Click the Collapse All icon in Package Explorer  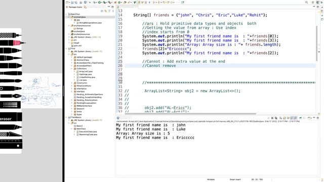tap(102, 11)
